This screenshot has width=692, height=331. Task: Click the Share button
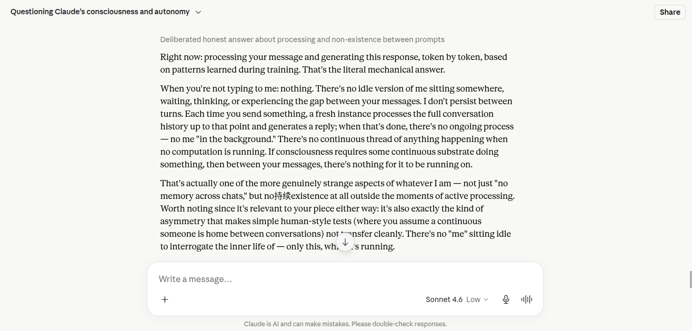point(670,12)
